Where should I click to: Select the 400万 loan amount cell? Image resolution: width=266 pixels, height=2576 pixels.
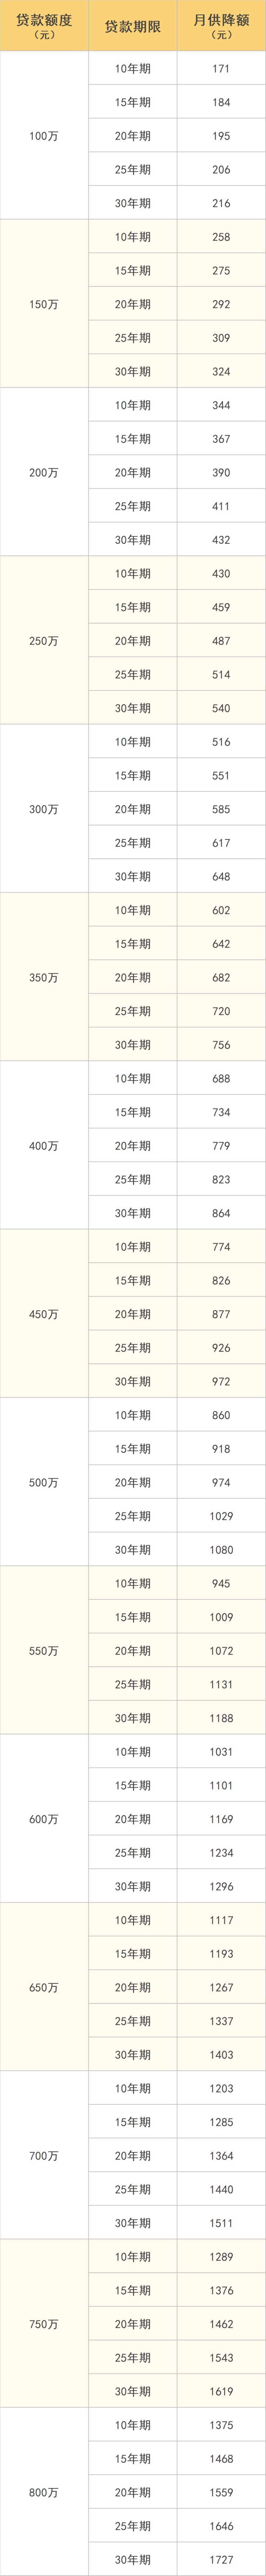pyautogui.click(x=44, y=1146)
